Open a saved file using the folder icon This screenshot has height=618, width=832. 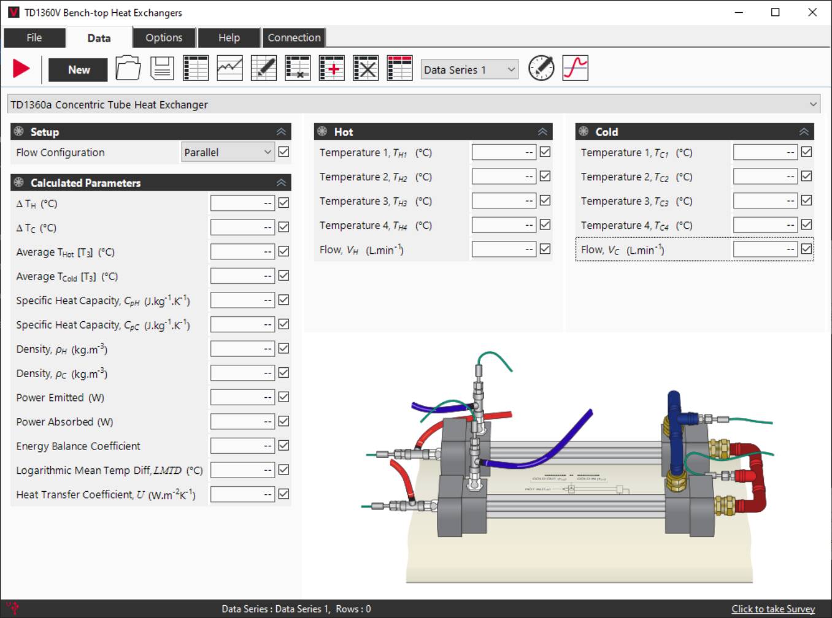[128, 67]
